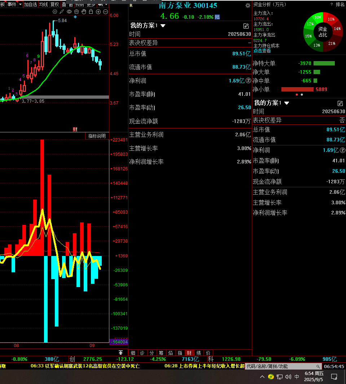The height and width of the screenshot is (384, 346).
Task: Toggle the lock icon on chart
Action: point(91,12)
